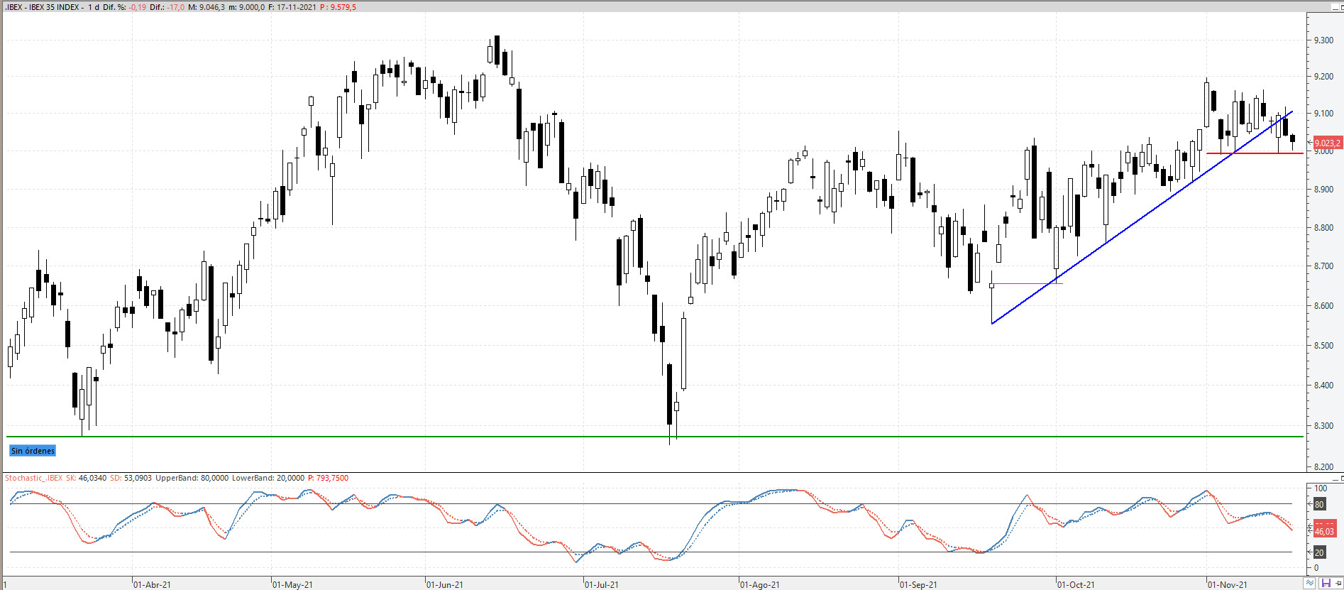Click the P: 793,7500 value in stochastic header
The height and width of the screenshot is (590, 1344).
point(328,478)
